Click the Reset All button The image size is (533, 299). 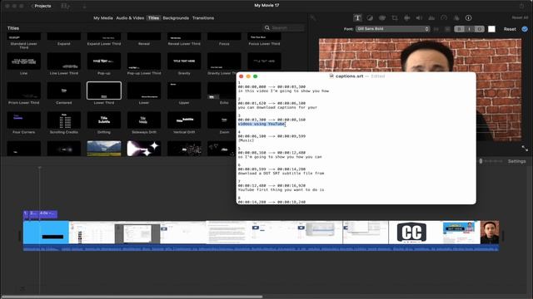520,17
